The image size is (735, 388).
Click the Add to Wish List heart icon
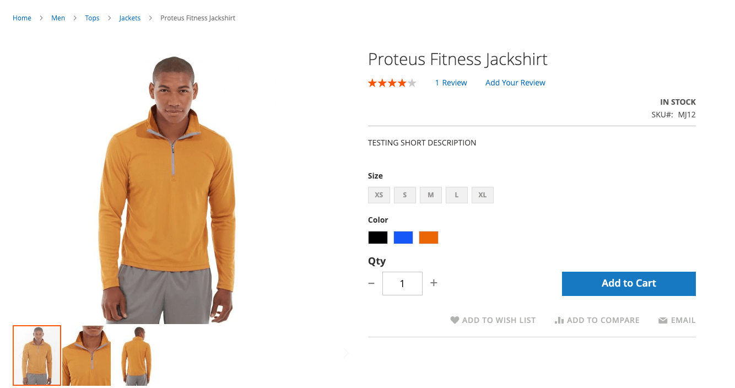(x=454, y=320)
